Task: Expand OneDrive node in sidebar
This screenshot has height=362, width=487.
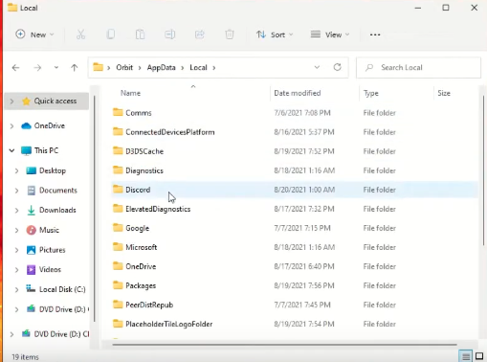Action: coord(11,126)
